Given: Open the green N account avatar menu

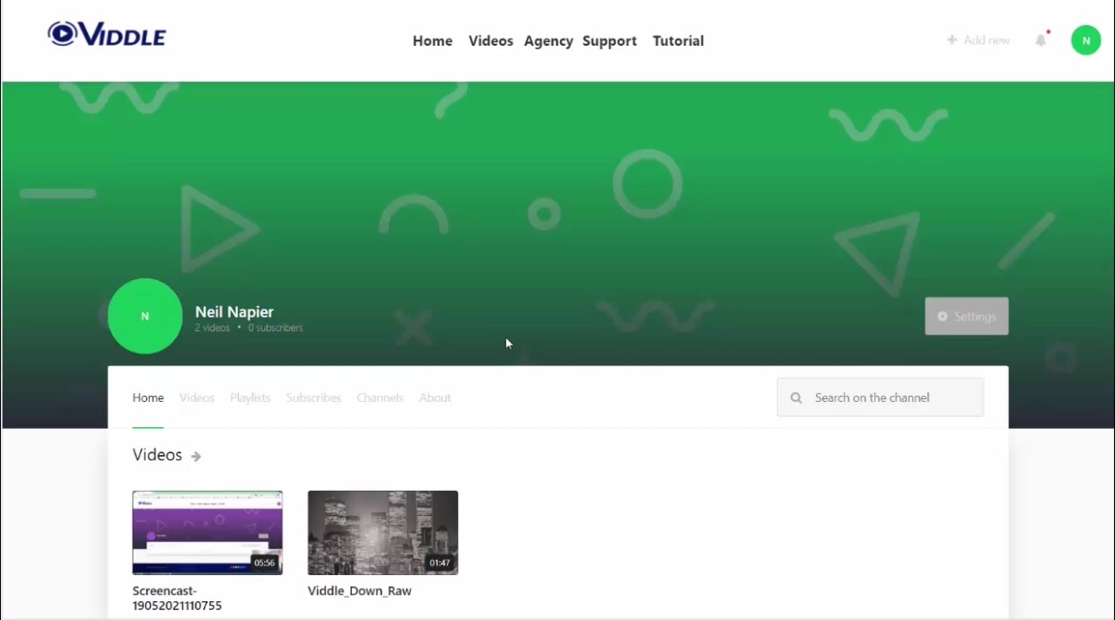Looking at the screenshot, I should [x=1086, y=40].
